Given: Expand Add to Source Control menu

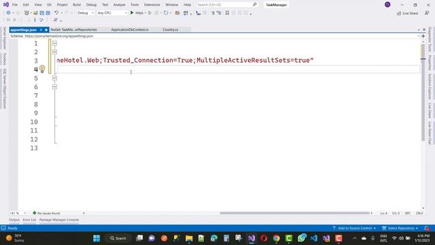Looking at the screenshot, I should click(x=354, y=228).
